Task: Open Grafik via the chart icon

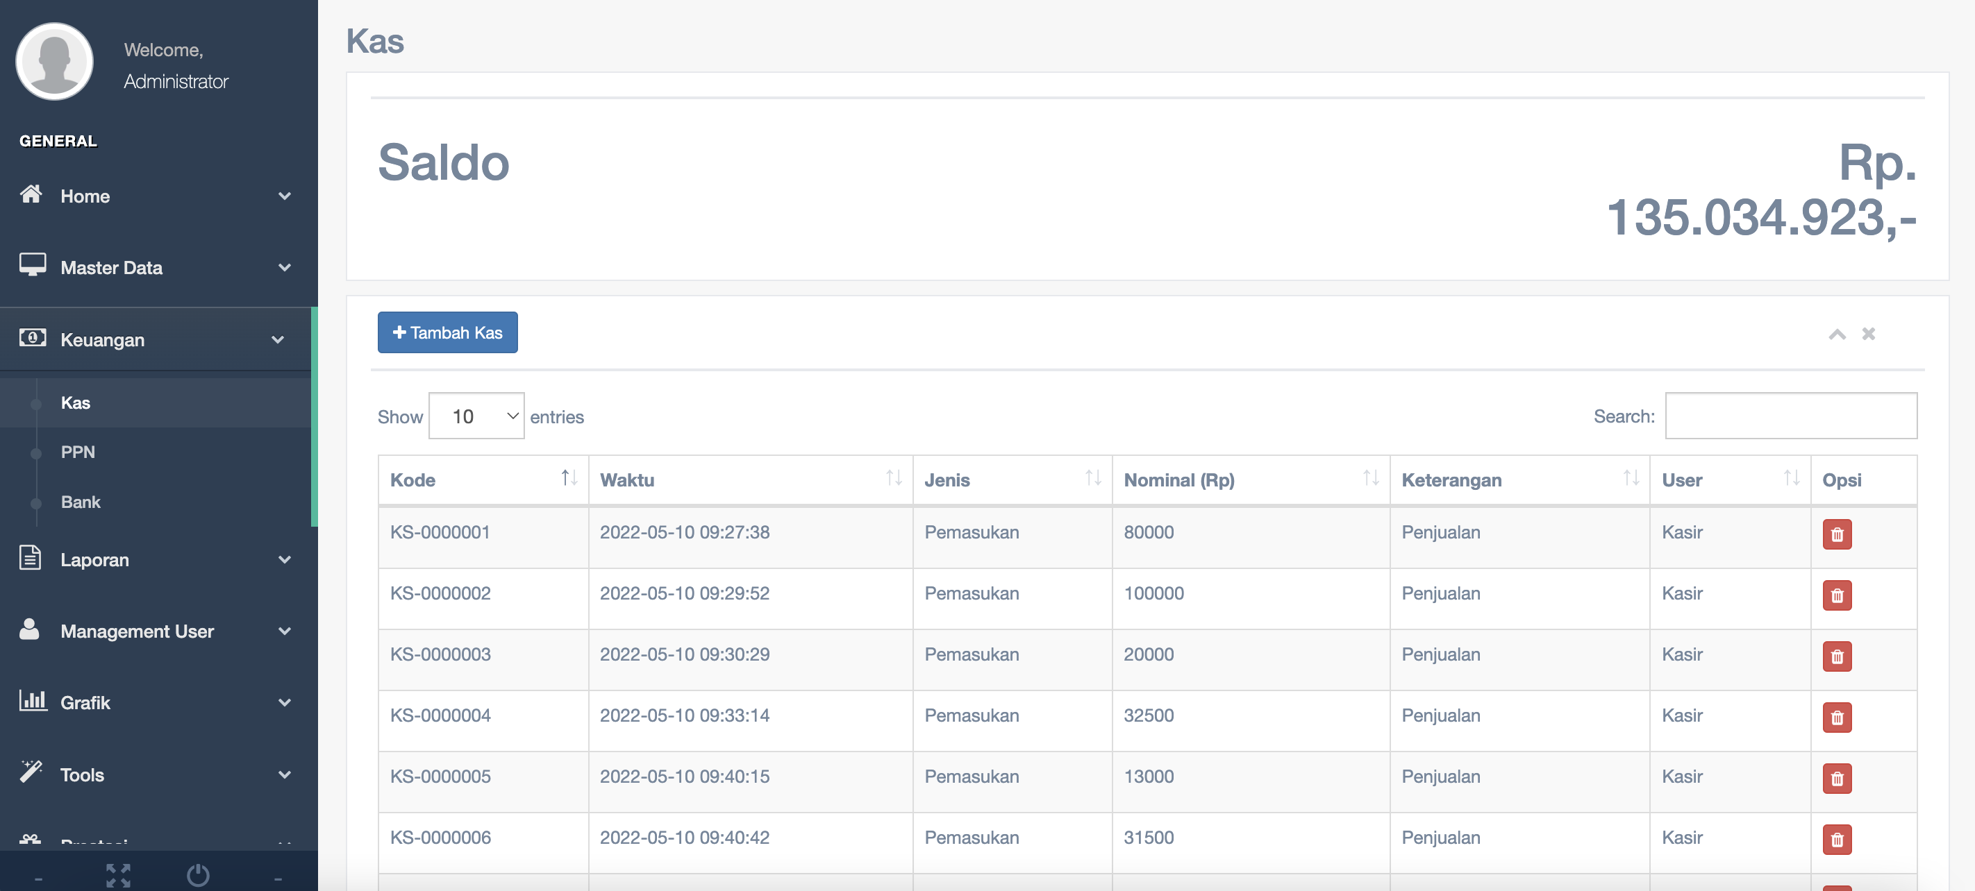Action: pos(31,702)
